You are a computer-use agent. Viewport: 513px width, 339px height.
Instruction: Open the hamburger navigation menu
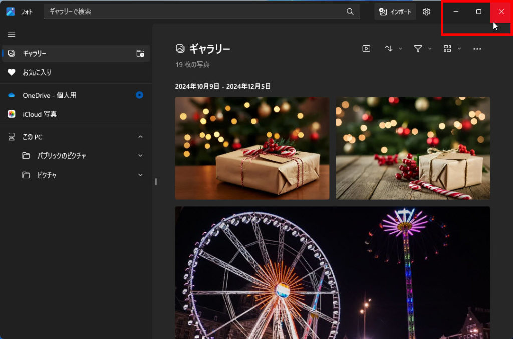[x=12, y=34]
